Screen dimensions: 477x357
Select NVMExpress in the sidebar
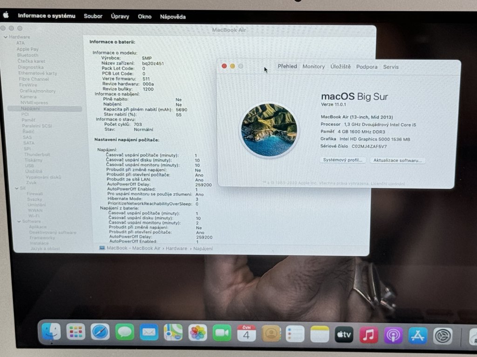tap(34, 103)
